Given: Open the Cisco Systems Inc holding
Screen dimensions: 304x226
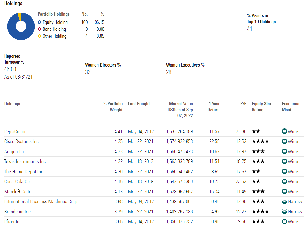Looking at the screenshot, I should 21,142.
